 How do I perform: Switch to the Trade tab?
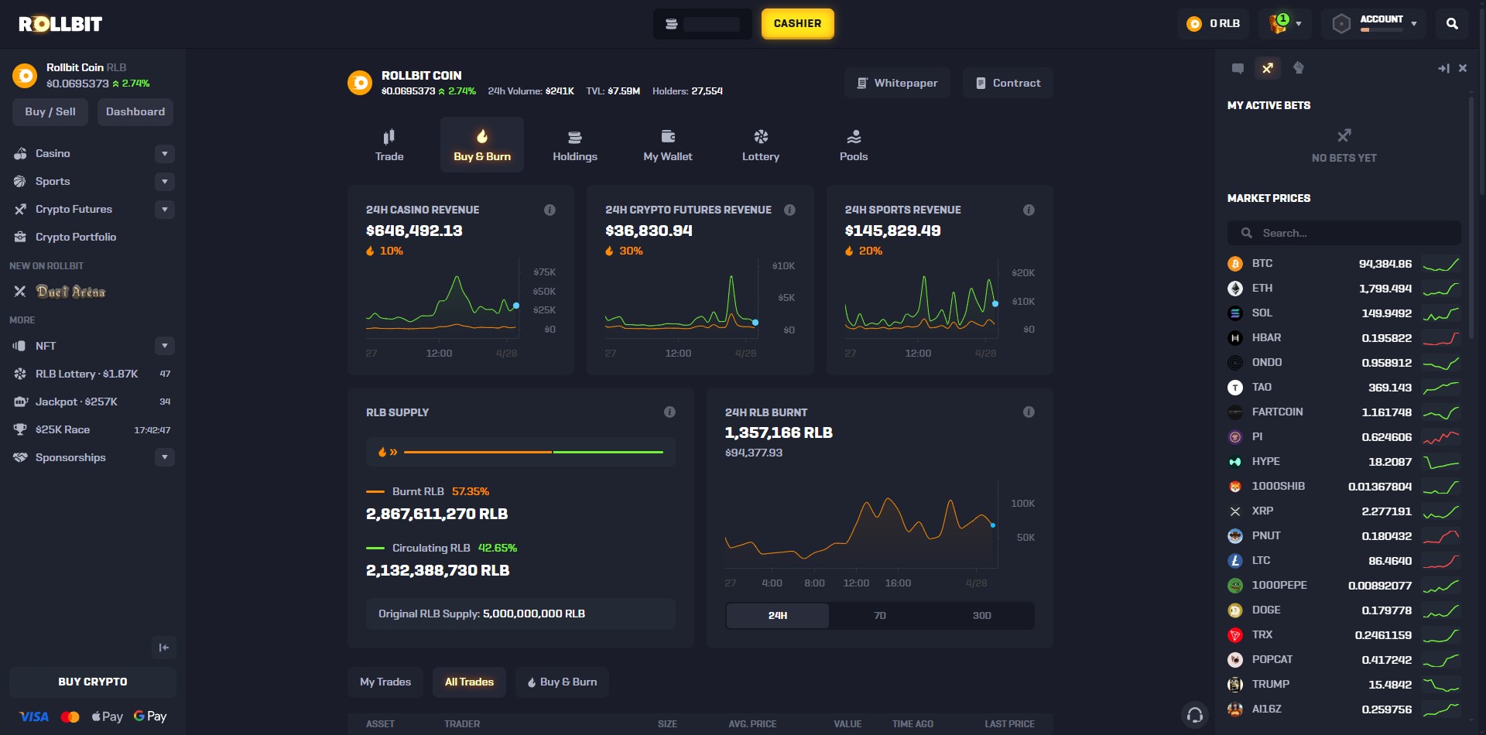click(389, 145)
